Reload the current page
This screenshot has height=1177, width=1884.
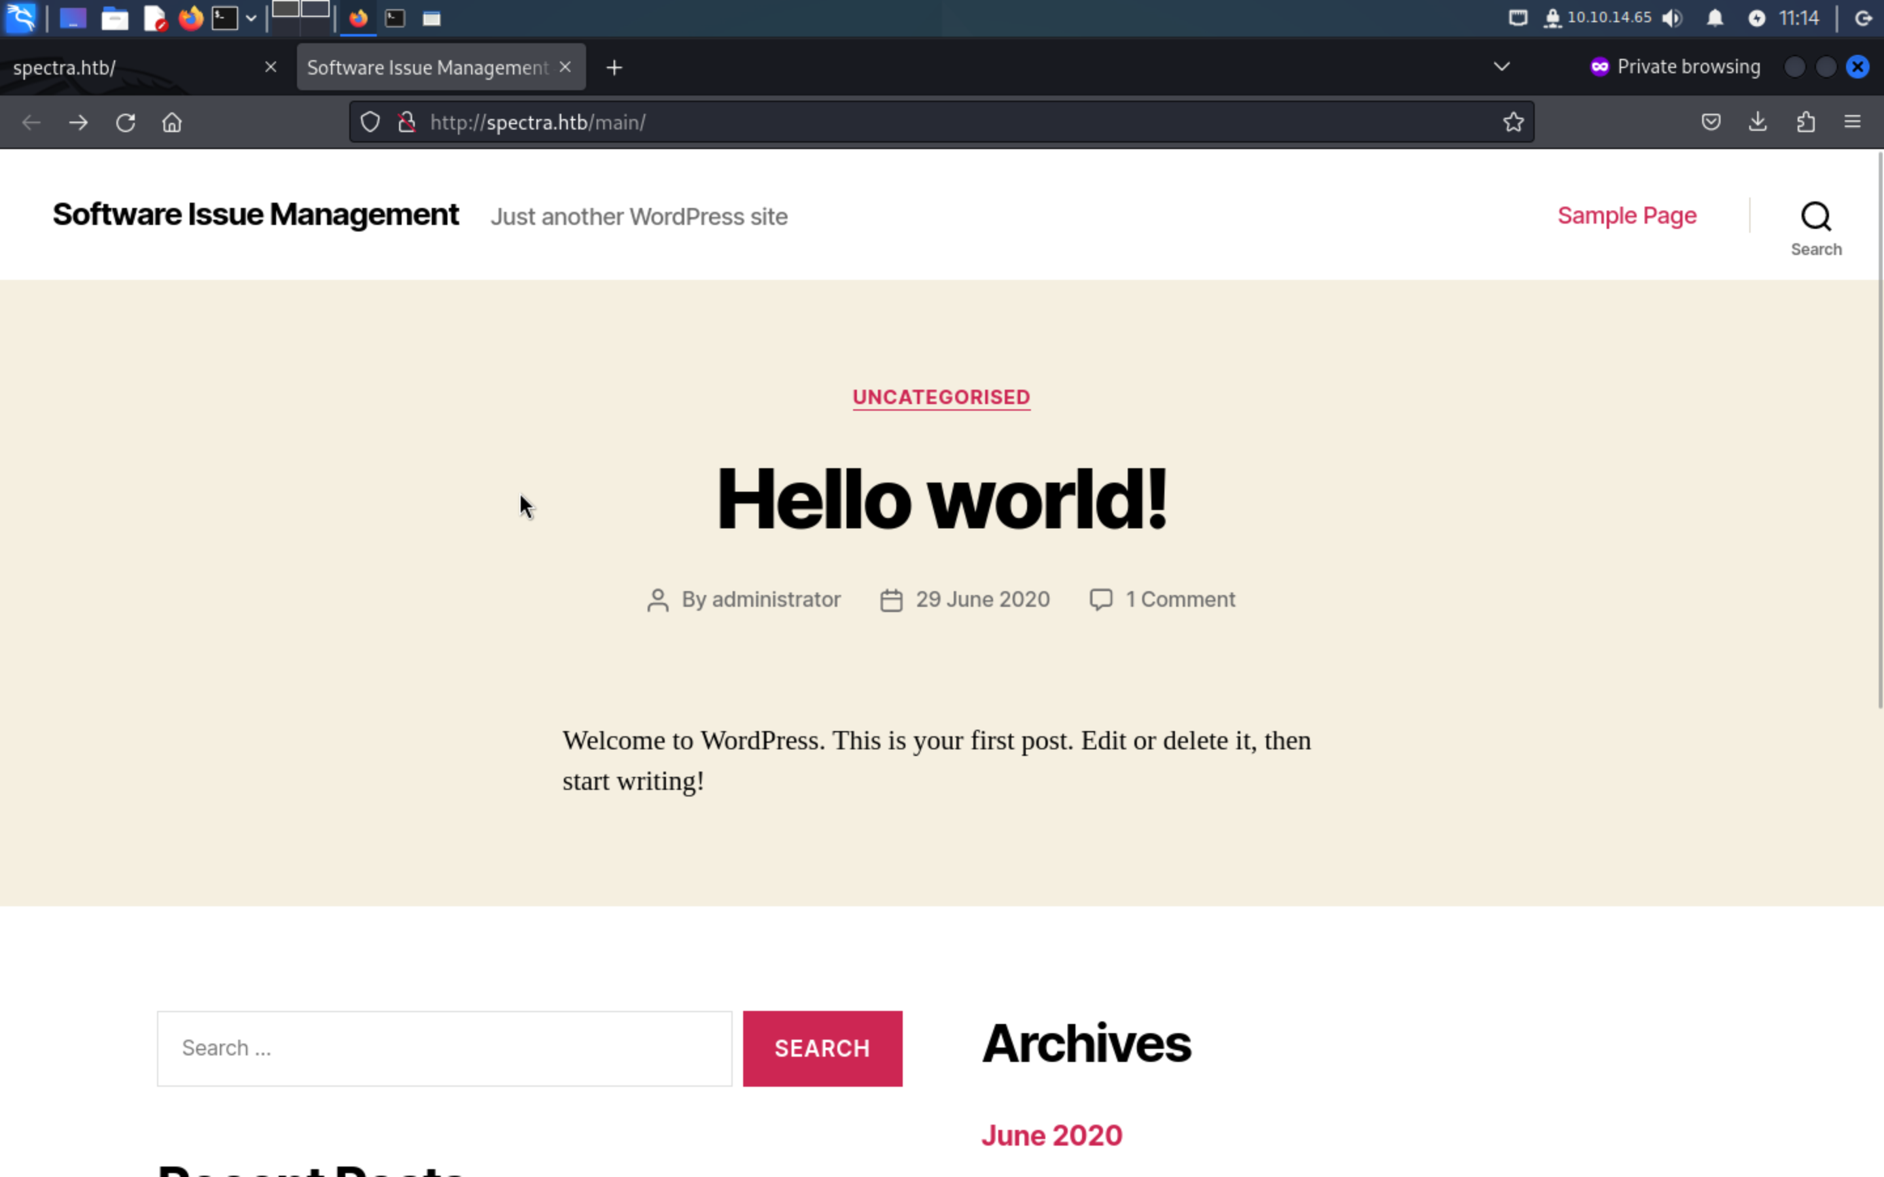[126, 122]
